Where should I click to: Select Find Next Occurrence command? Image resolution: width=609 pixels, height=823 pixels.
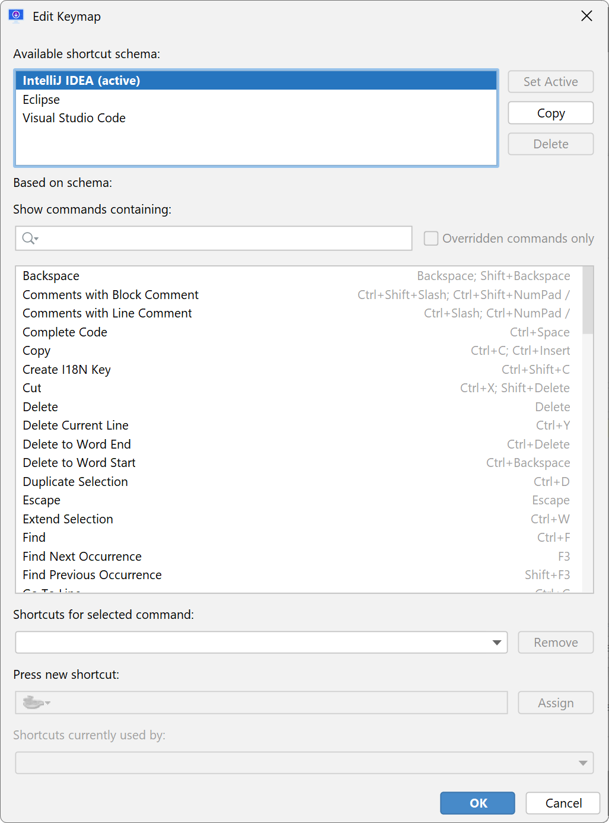tap(299, 557)
